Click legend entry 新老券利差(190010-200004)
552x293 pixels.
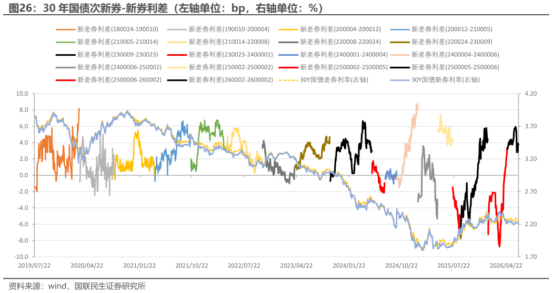click(218, 29)
